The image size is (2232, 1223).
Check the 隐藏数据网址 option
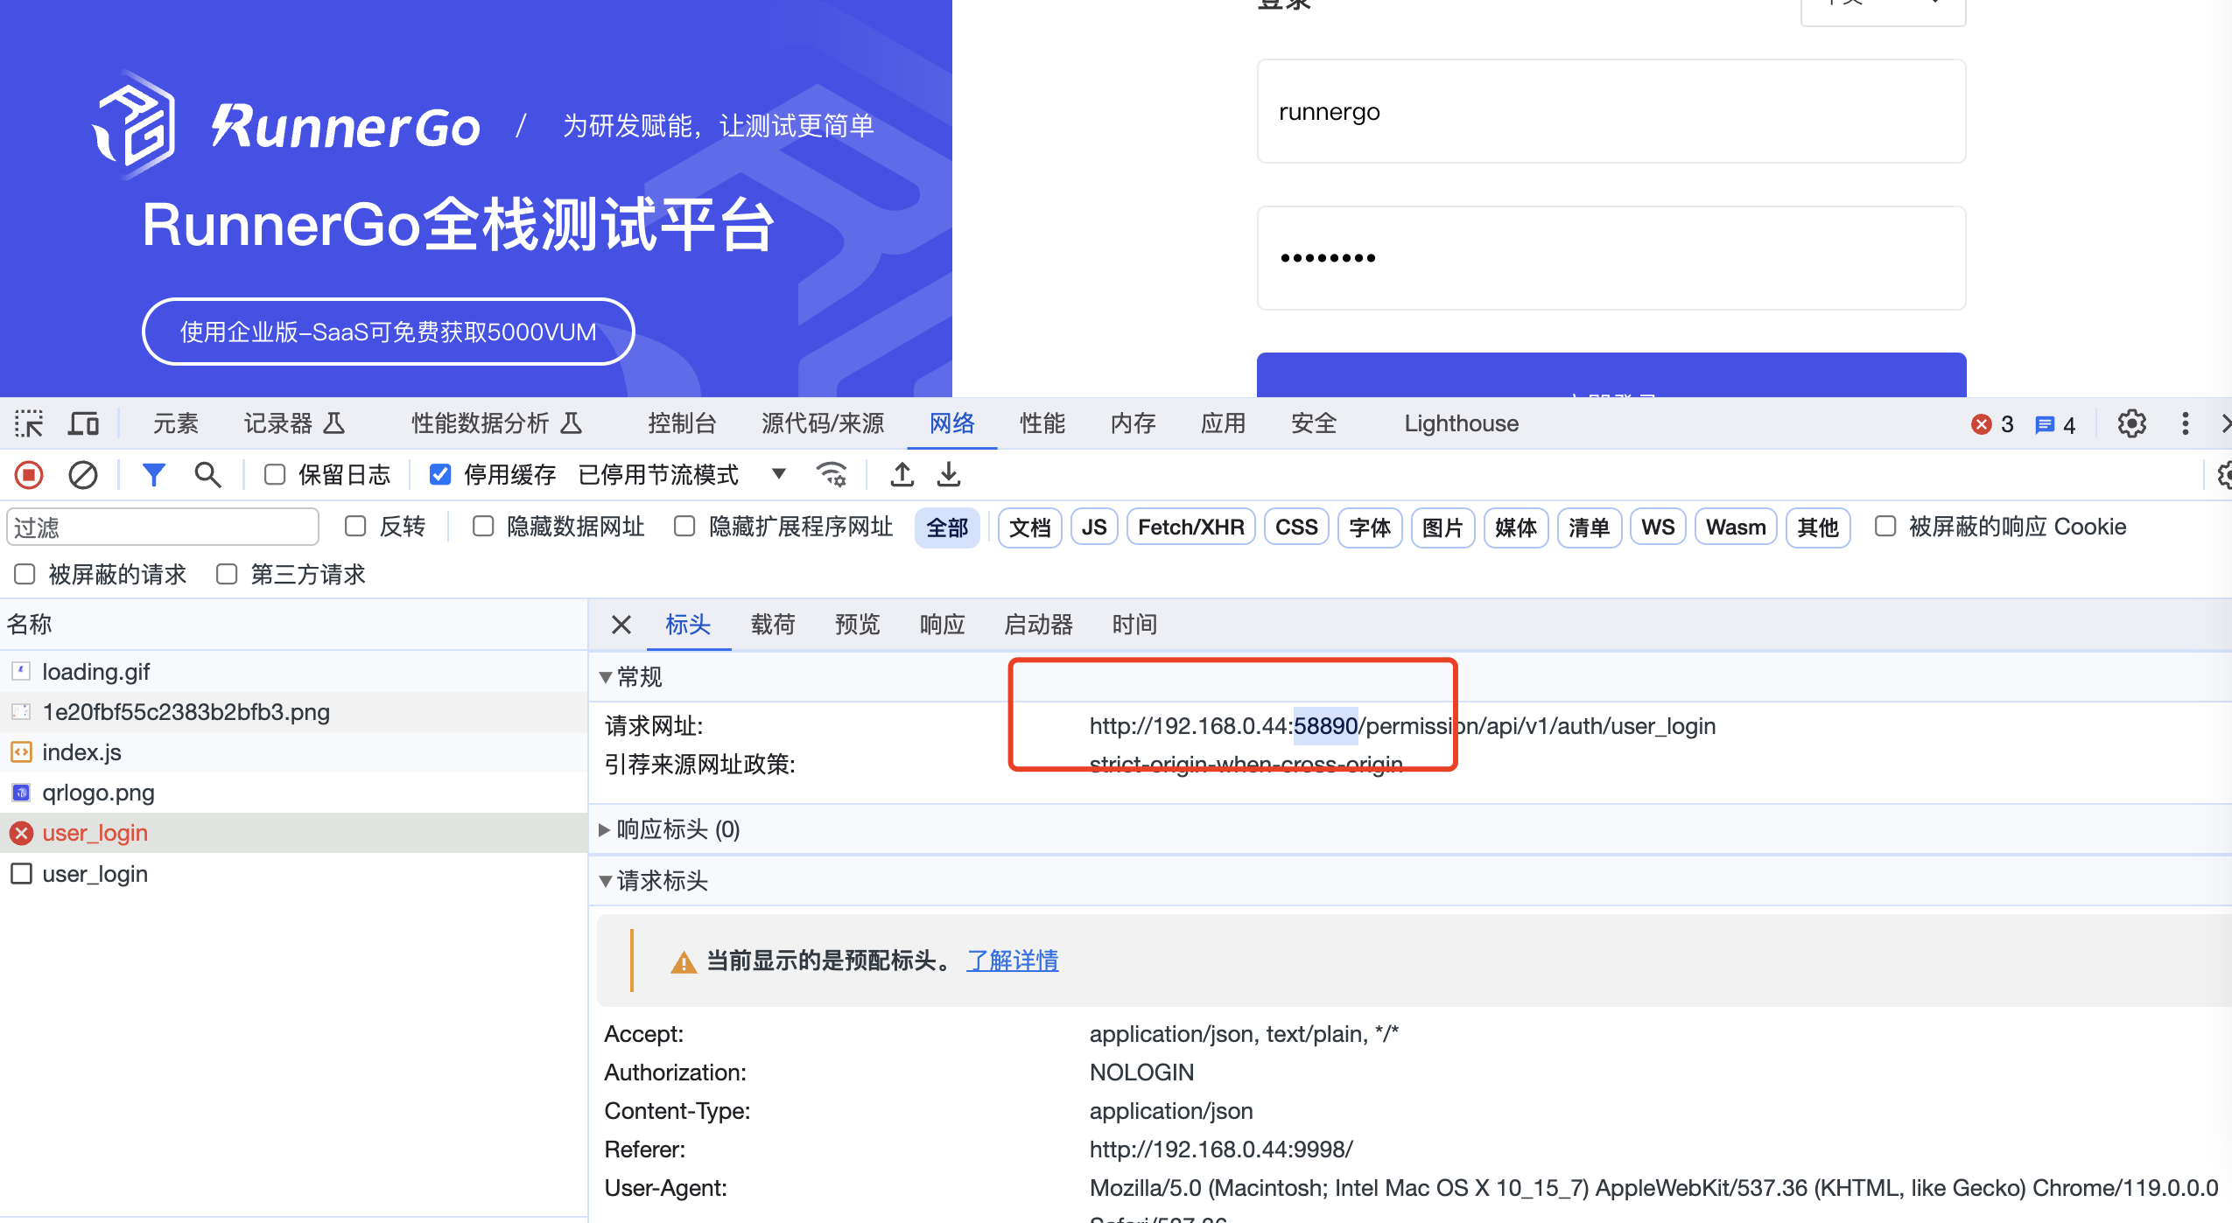(x=483, y=527)
